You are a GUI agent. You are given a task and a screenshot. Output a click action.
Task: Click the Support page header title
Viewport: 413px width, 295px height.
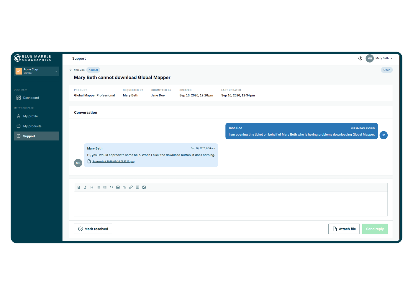[79, 58]
